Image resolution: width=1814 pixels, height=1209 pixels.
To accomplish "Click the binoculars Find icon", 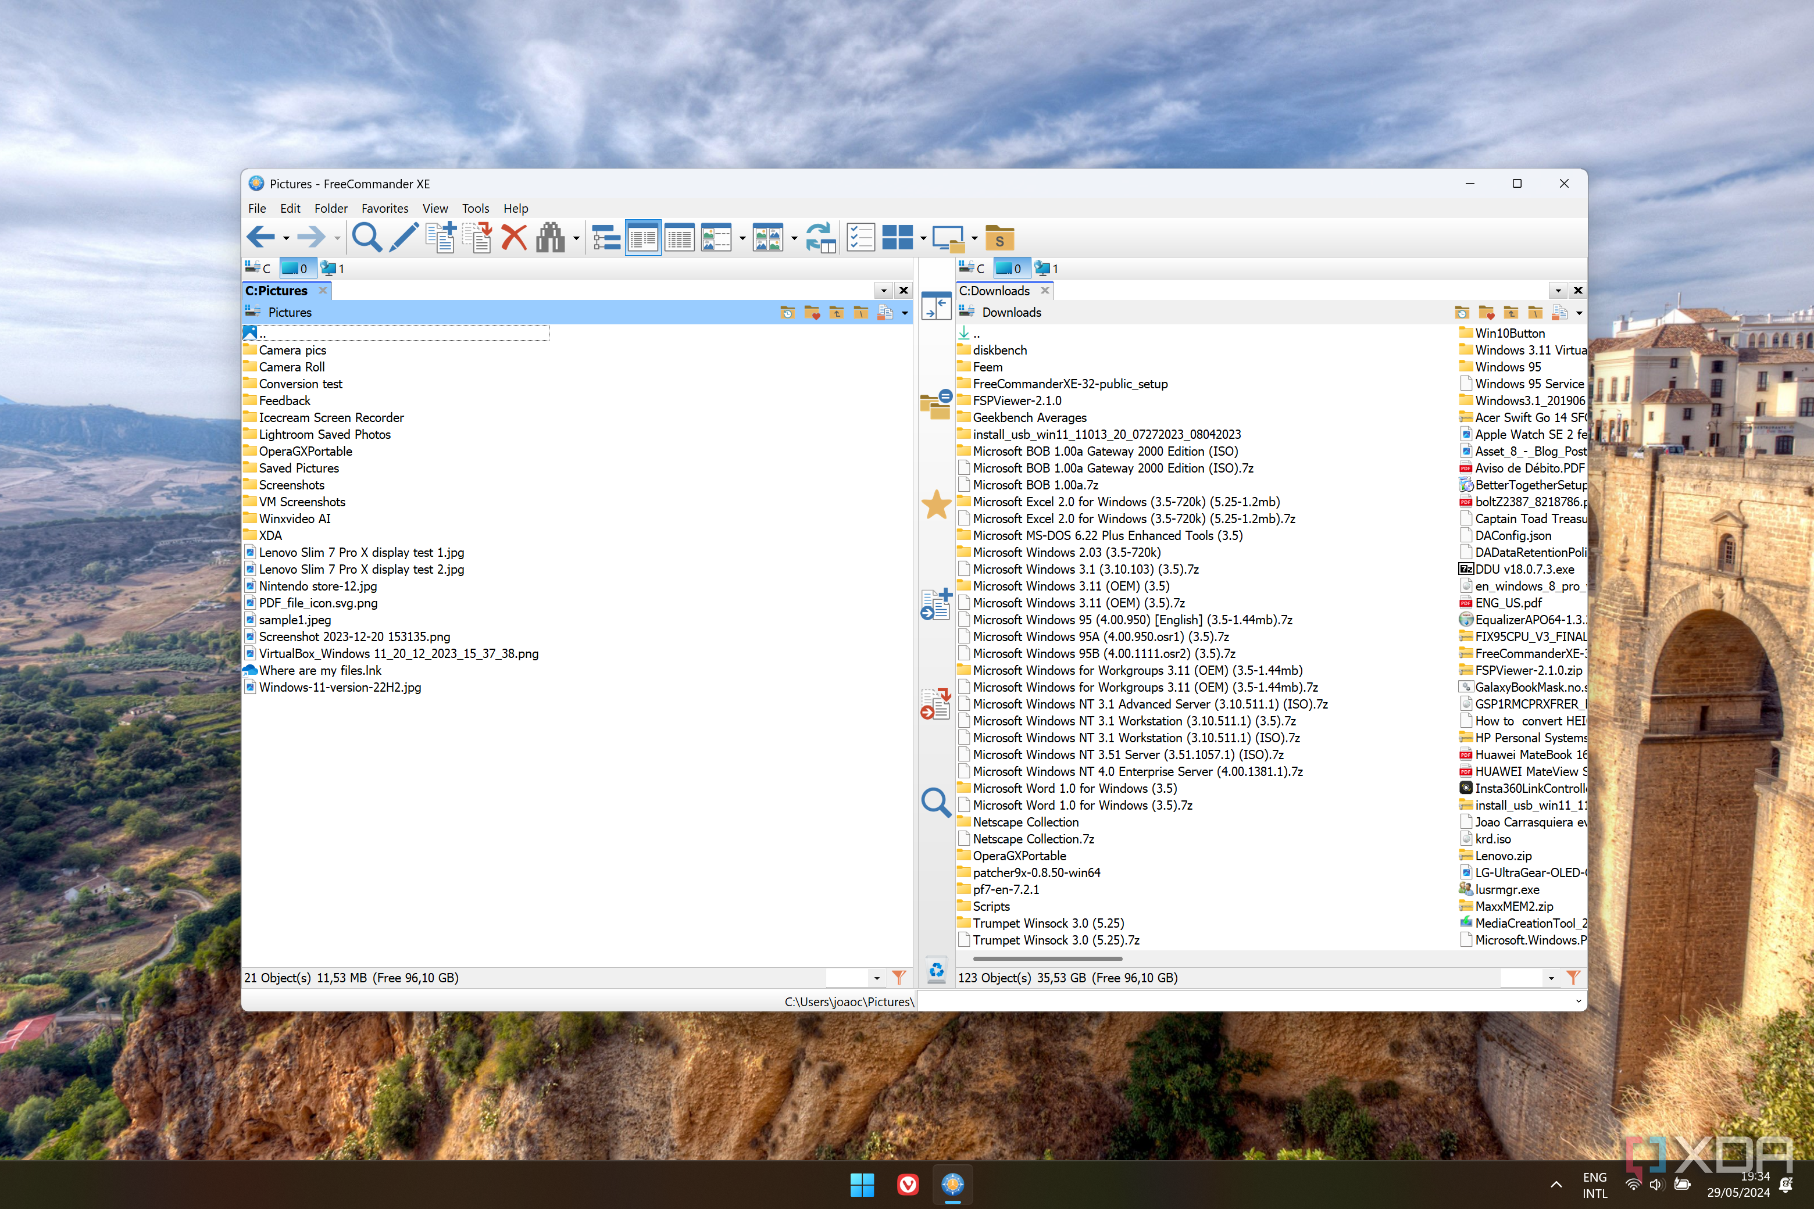I will coord(551,238).
